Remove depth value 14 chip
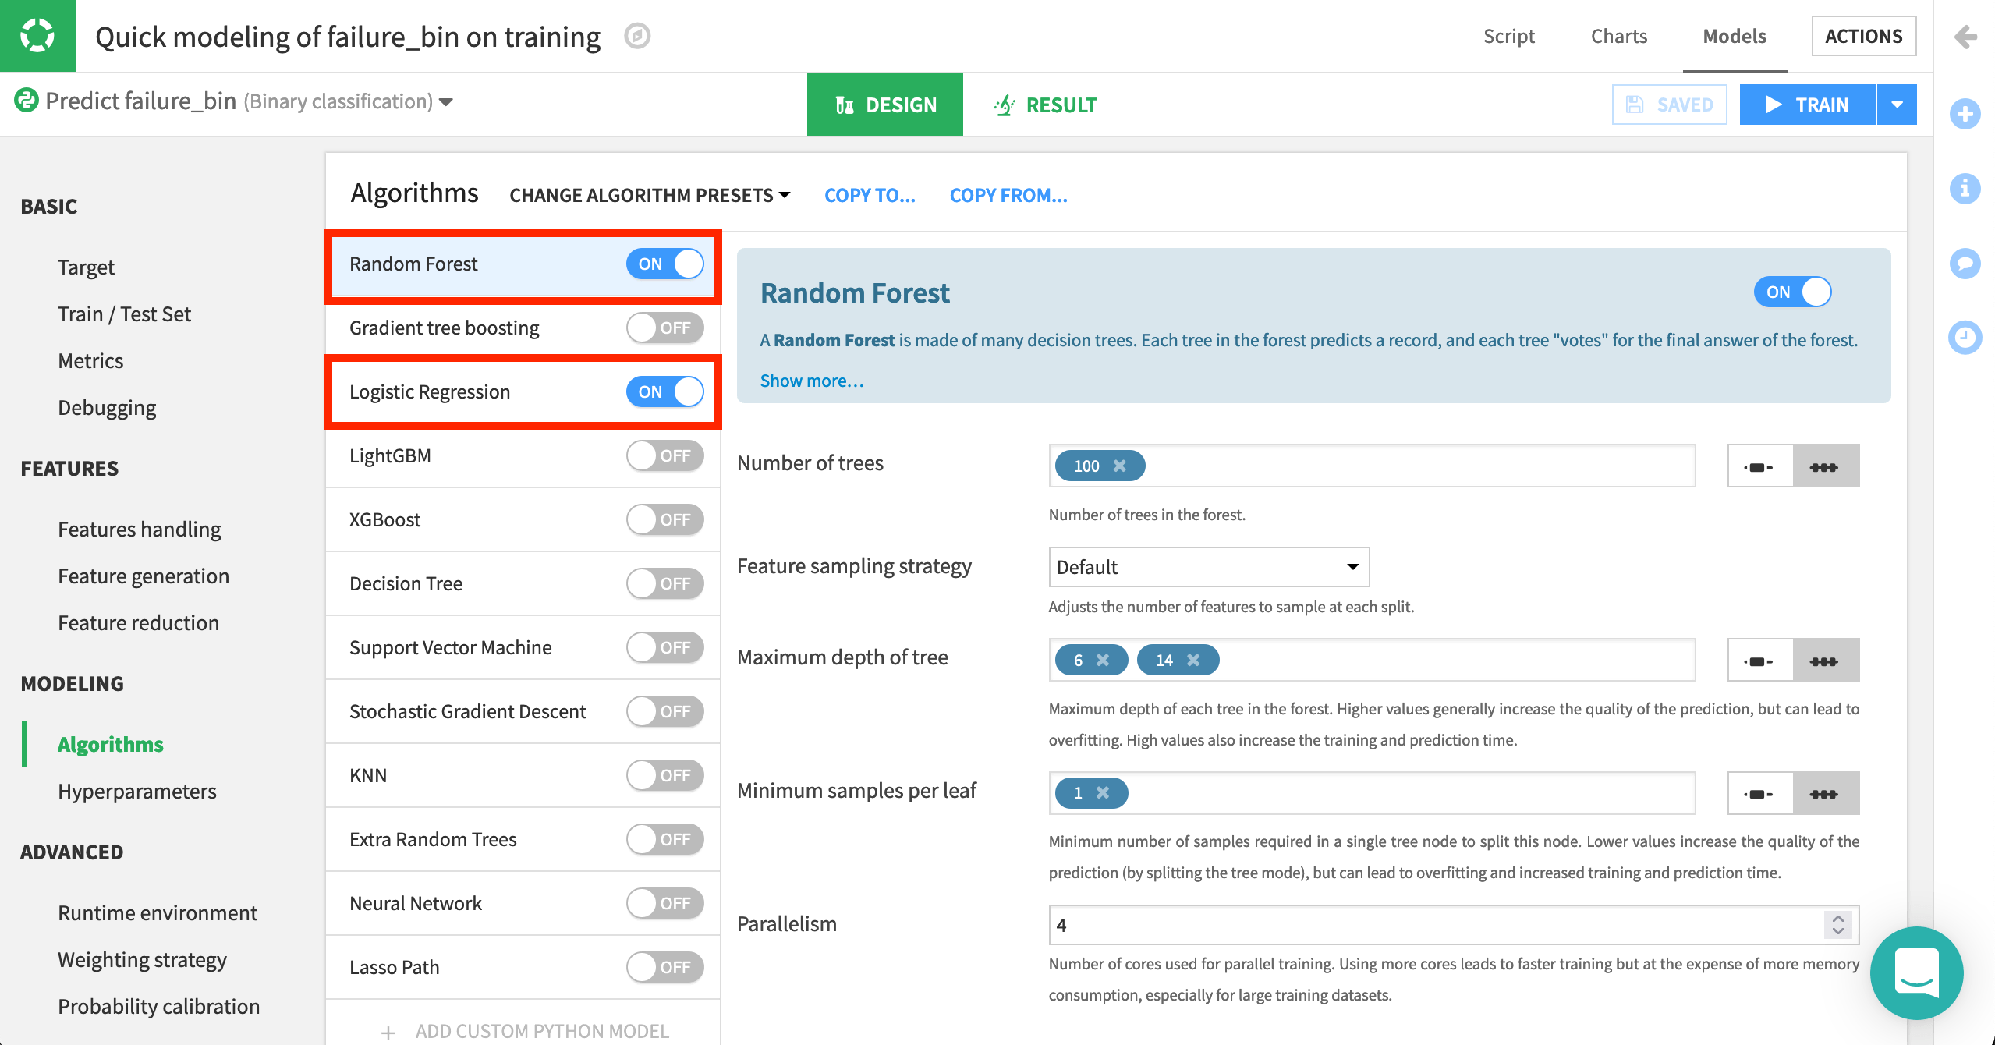Viewport: 1995px width, 1045px height. pyautogui.click(x=1193, y=660)
